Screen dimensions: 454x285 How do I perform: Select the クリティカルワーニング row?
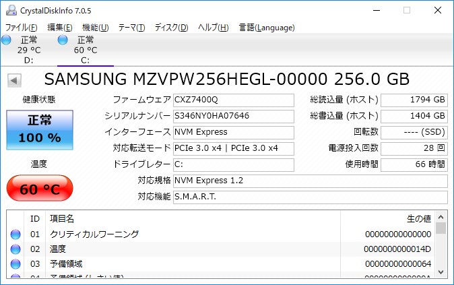click(x=221, y=234)
